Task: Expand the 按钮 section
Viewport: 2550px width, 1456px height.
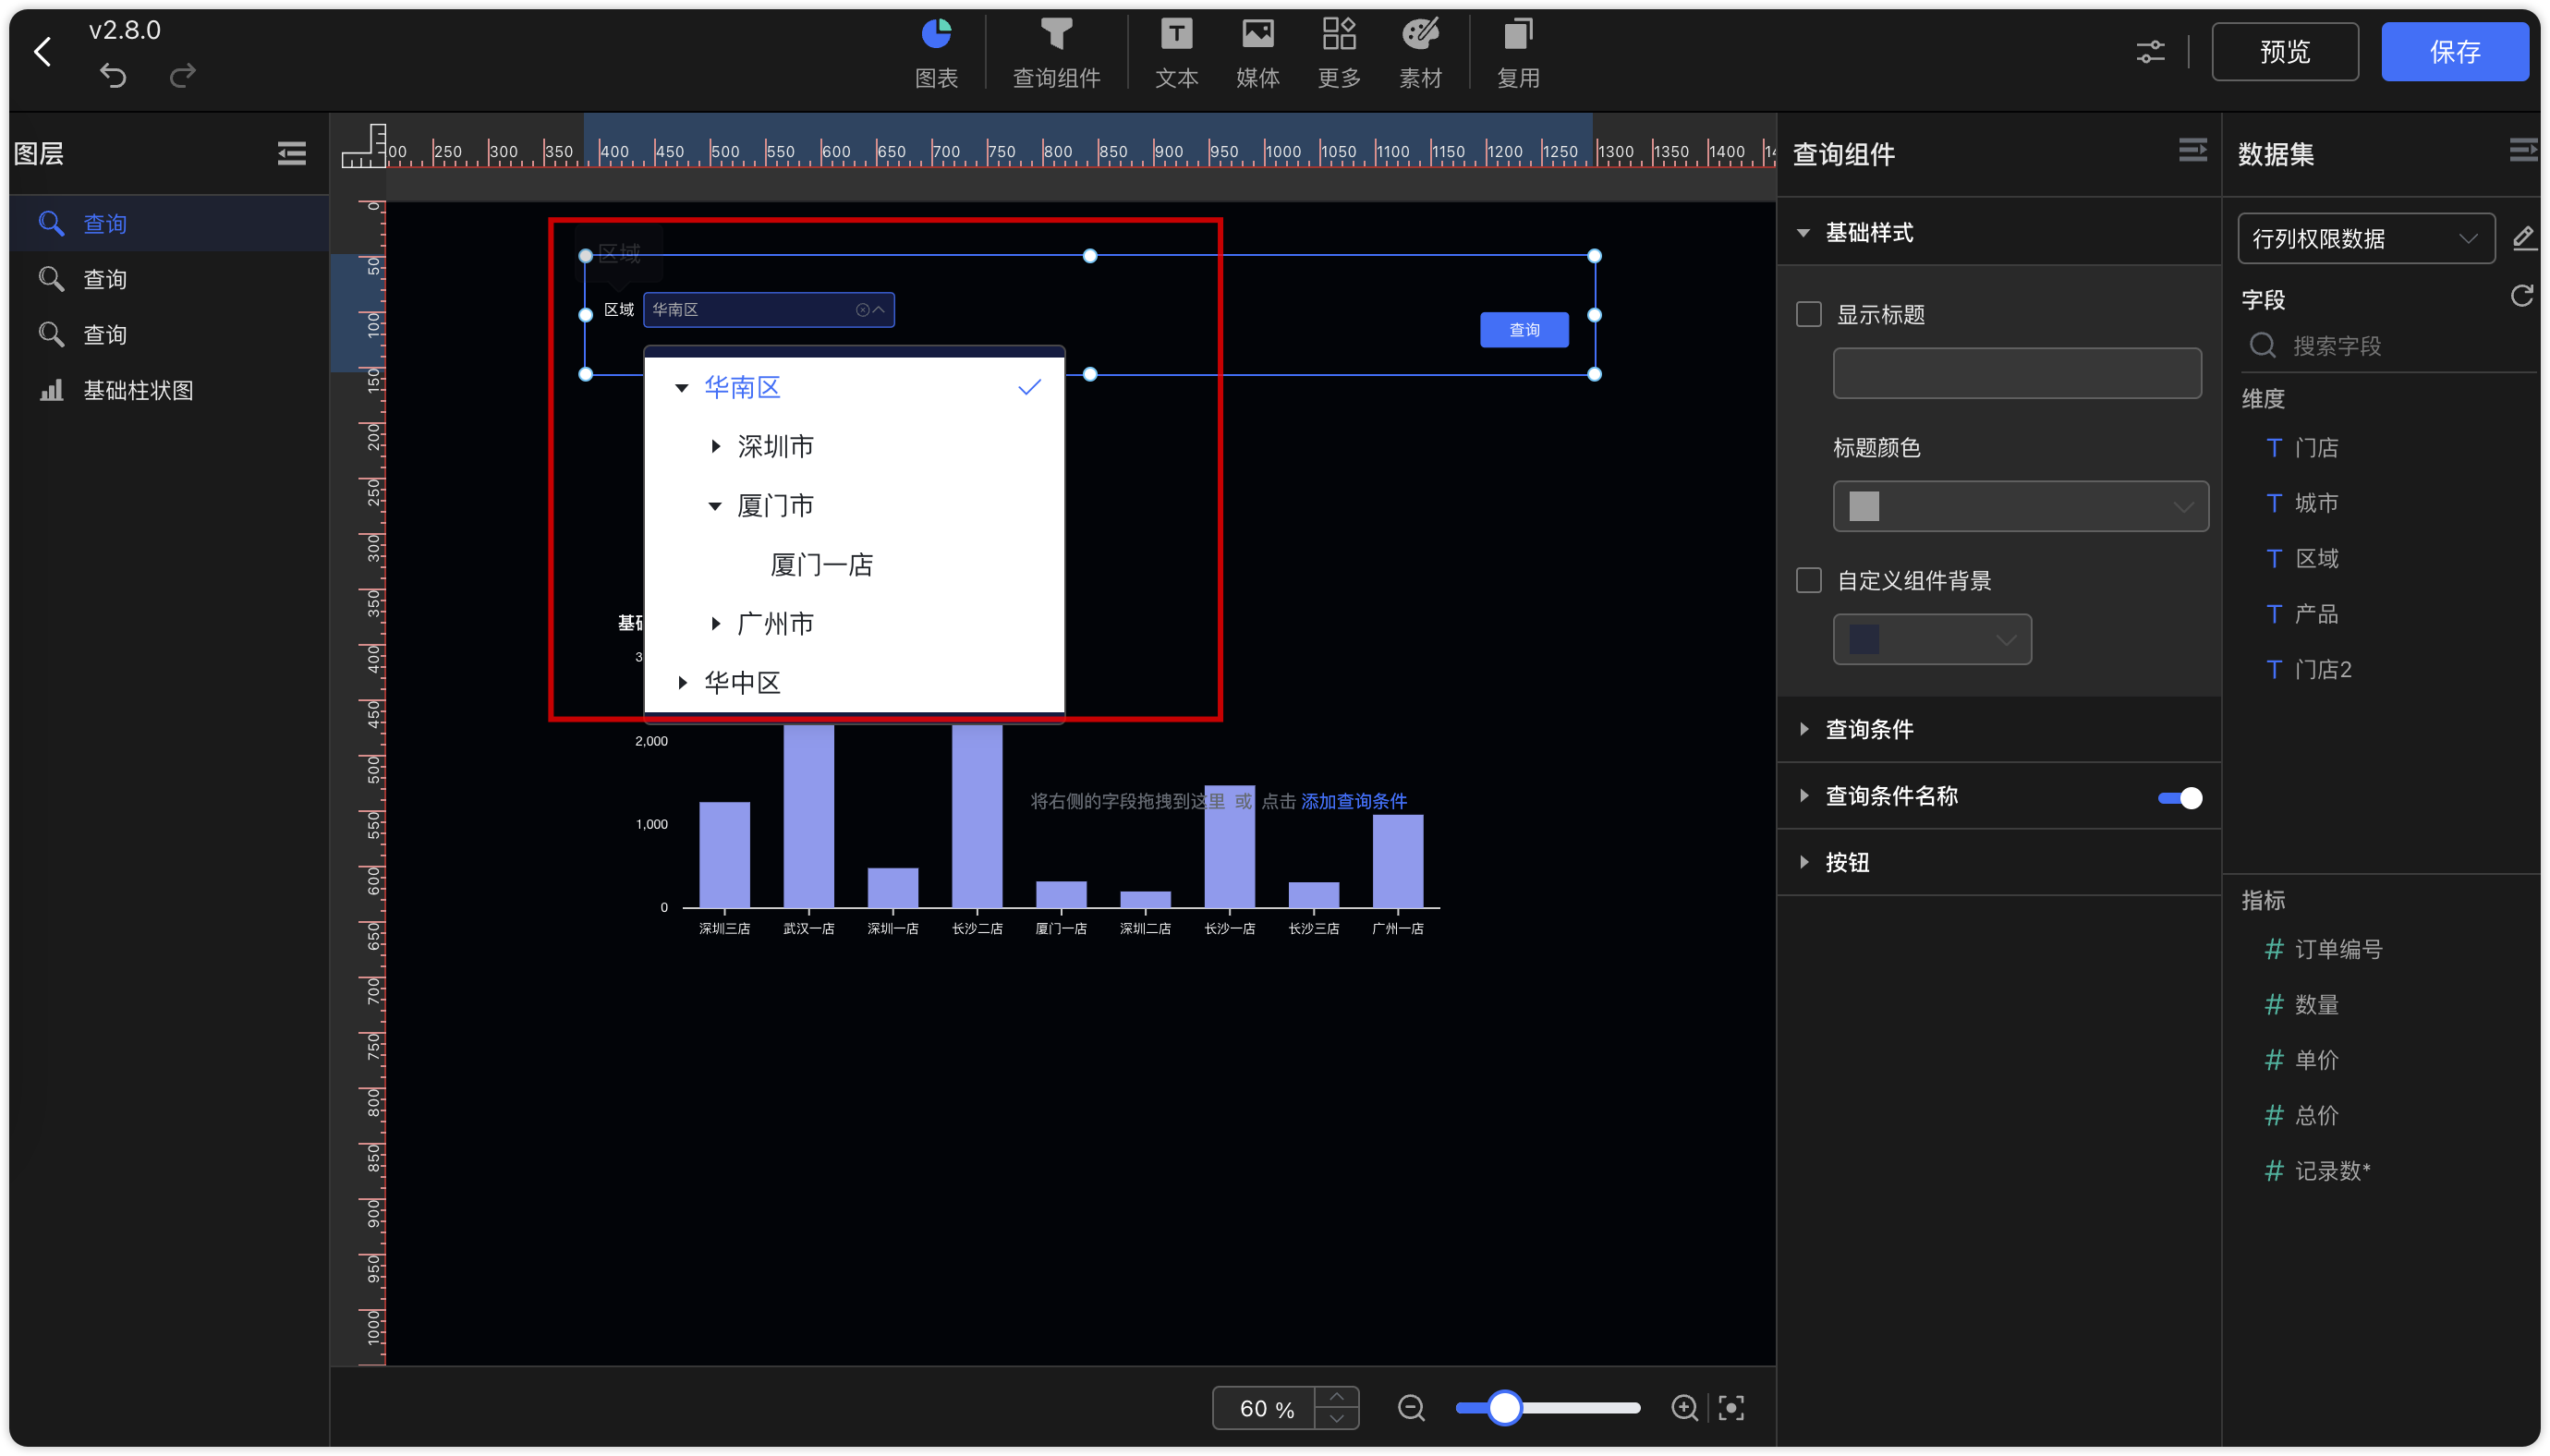Action: [1803, 862]
